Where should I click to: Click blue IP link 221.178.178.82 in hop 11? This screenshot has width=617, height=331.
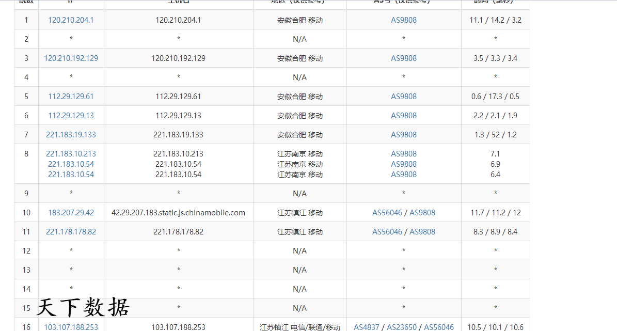pos(71,232)
